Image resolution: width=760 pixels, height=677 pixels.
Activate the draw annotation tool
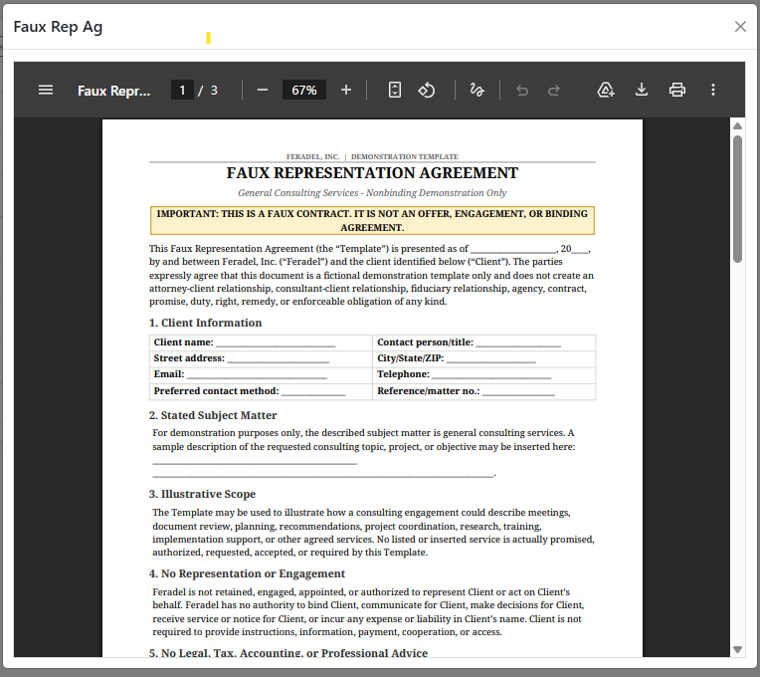coord(476,91)
